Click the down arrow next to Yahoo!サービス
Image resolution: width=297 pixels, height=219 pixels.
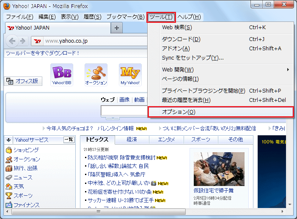click(8, 140)
